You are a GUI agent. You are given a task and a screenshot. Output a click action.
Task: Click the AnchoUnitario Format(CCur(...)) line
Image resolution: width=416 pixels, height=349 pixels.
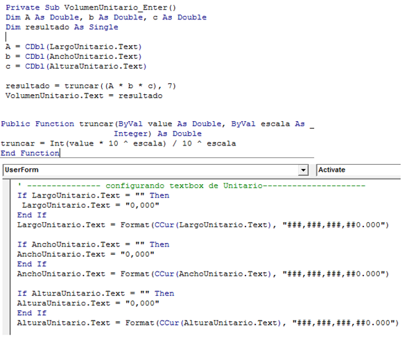coord(203,274)
